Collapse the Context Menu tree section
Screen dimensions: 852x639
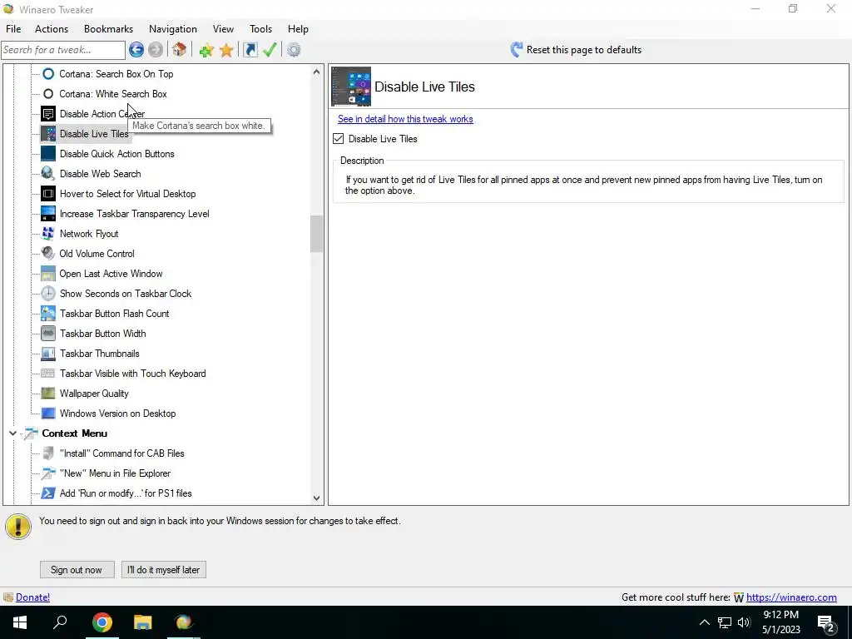pyautogui.click(x=12, y=433)
